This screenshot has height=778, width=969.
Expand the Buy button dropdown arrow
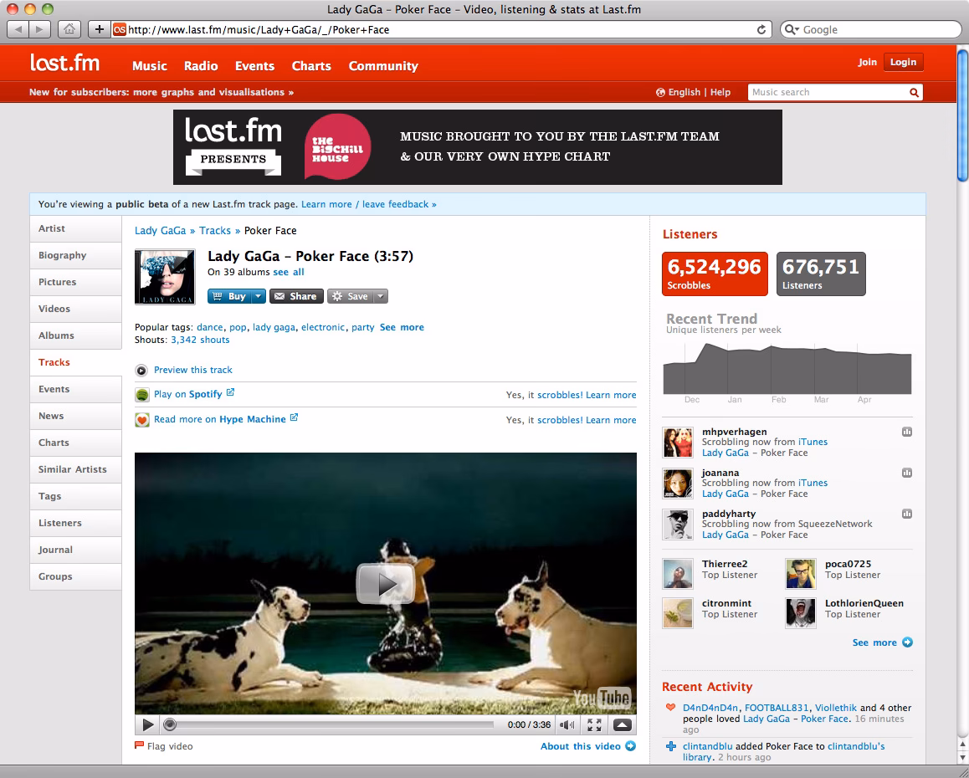click(257, 296)
